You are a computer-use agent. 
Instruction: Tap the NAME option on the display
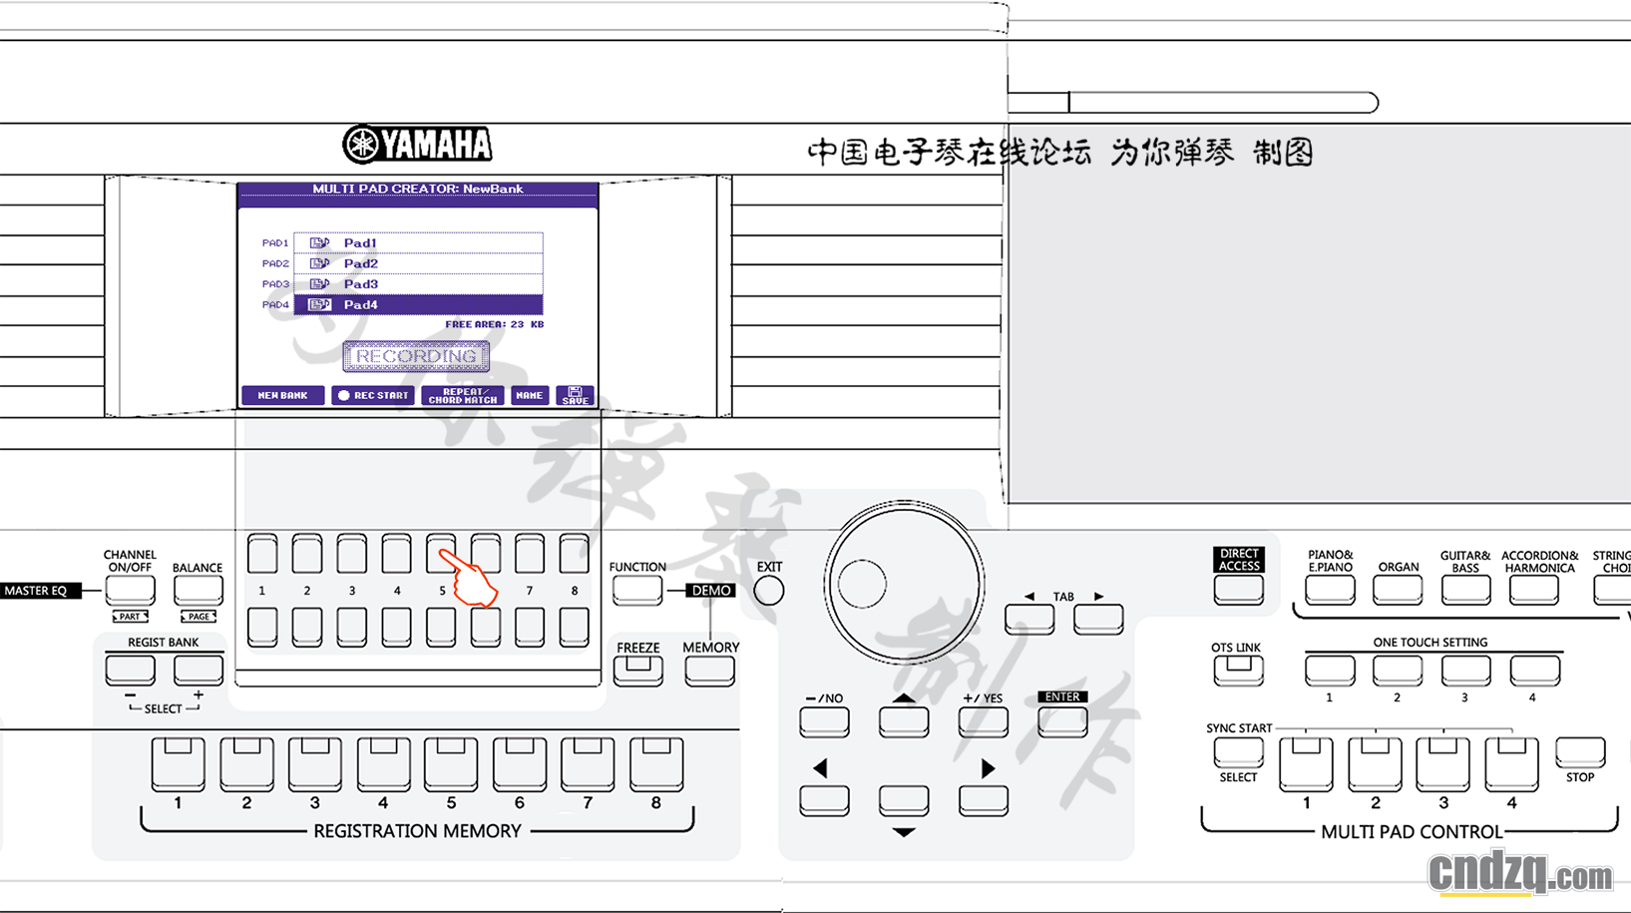[530, 395]
